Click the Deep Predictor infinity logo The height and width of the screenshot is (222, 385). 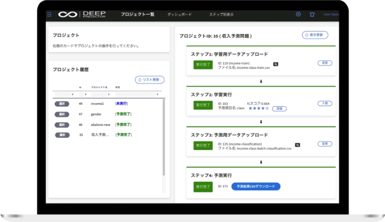67,15
